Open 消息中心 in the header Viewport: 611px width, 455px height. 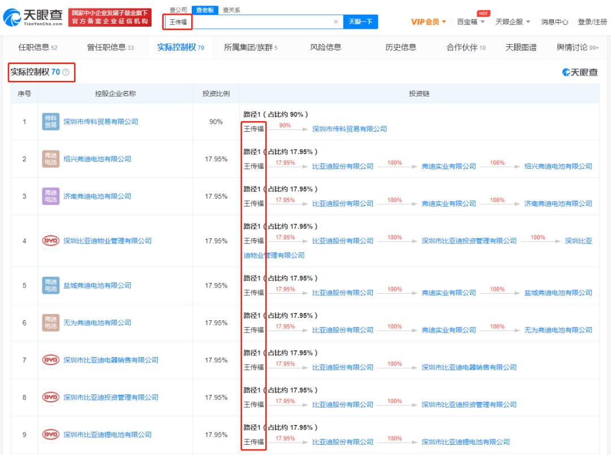point(554,22)
